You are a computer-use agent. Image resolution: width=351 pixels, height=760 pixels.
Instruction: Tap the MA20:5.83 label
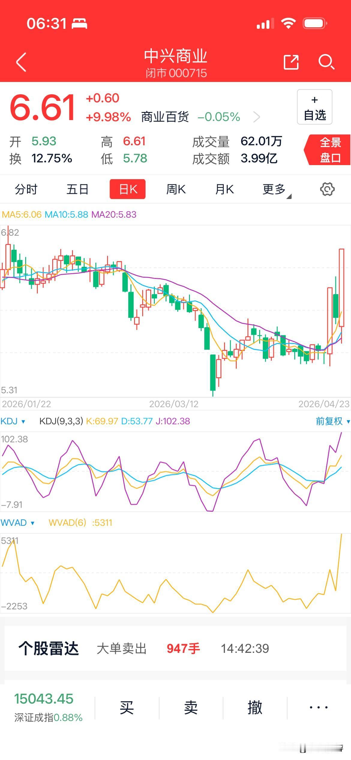click(x=114, y=214)
